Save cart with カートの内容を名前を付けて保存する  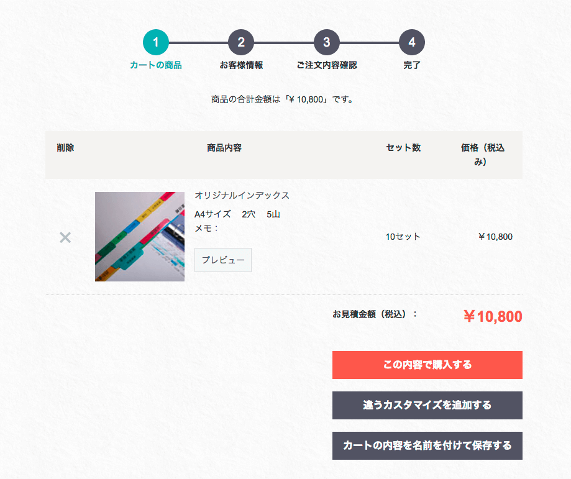427,445
